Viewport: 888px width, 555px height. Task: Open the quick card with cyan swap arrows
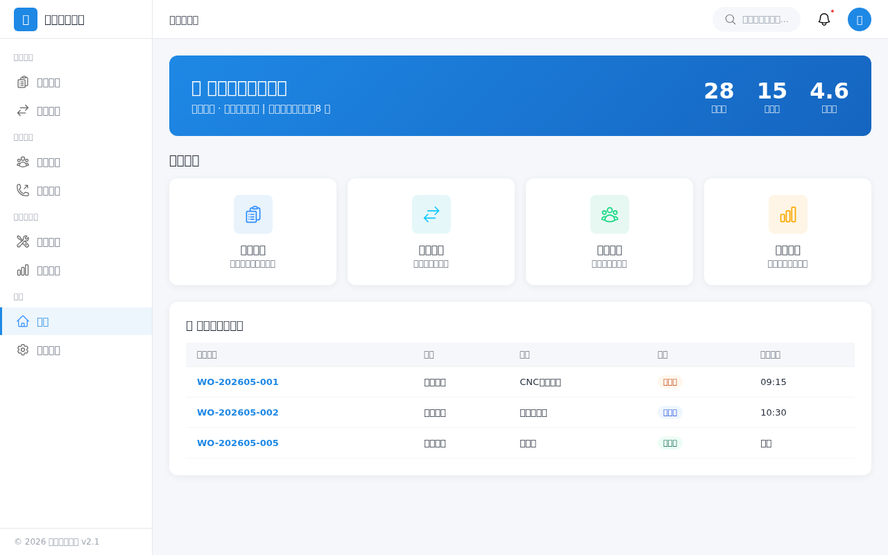[431, 232]
